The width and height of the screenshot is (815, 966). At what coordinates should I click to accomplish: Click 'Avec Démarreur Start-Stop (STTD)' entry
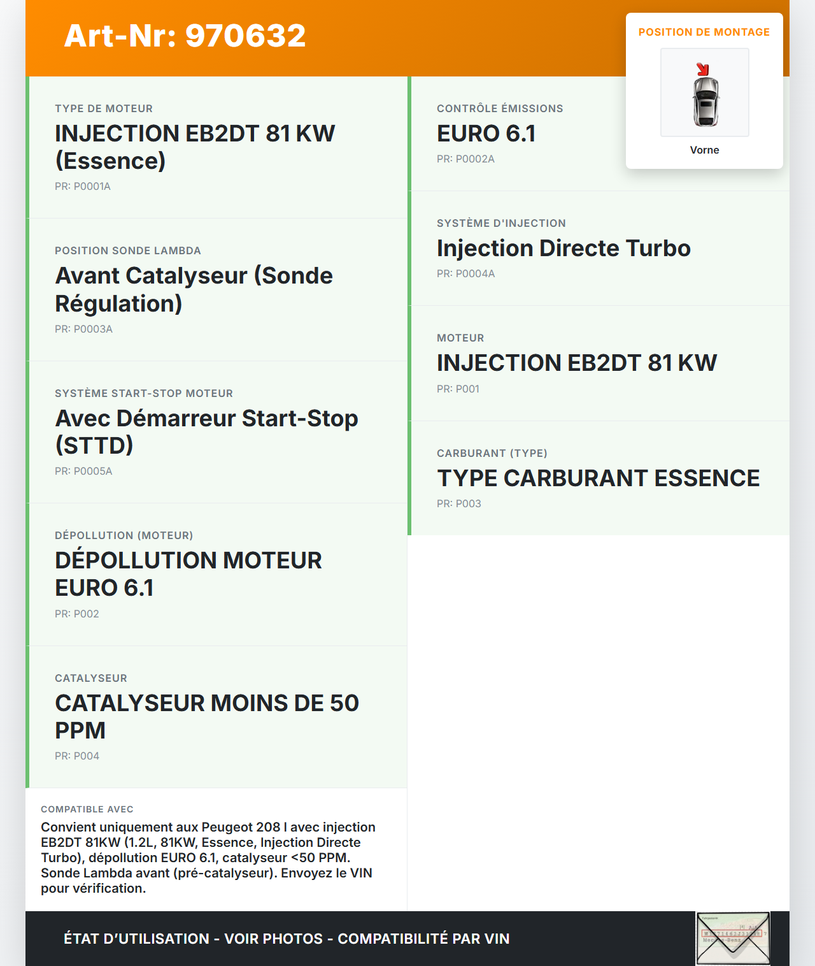pos(206,431)
